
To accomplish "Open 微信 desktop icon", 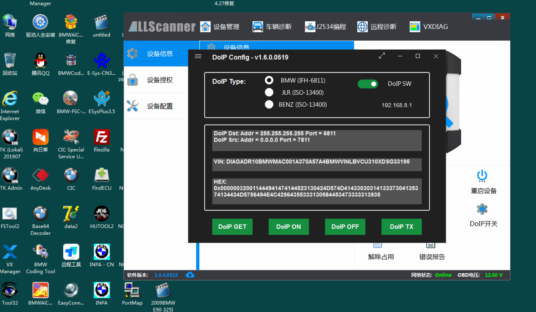I will point(40,102).
